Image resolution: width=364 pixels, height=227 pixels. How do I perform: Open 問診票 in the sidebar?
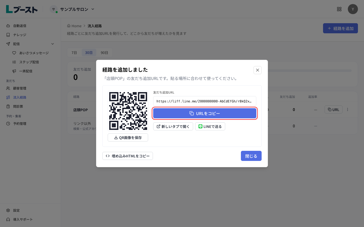[x=30, y=106]
